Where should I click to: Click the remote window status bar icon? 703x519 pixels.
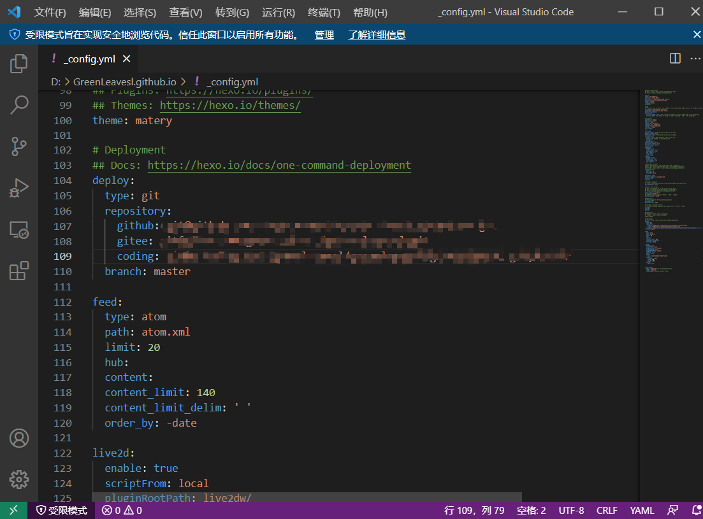[13, 510]
